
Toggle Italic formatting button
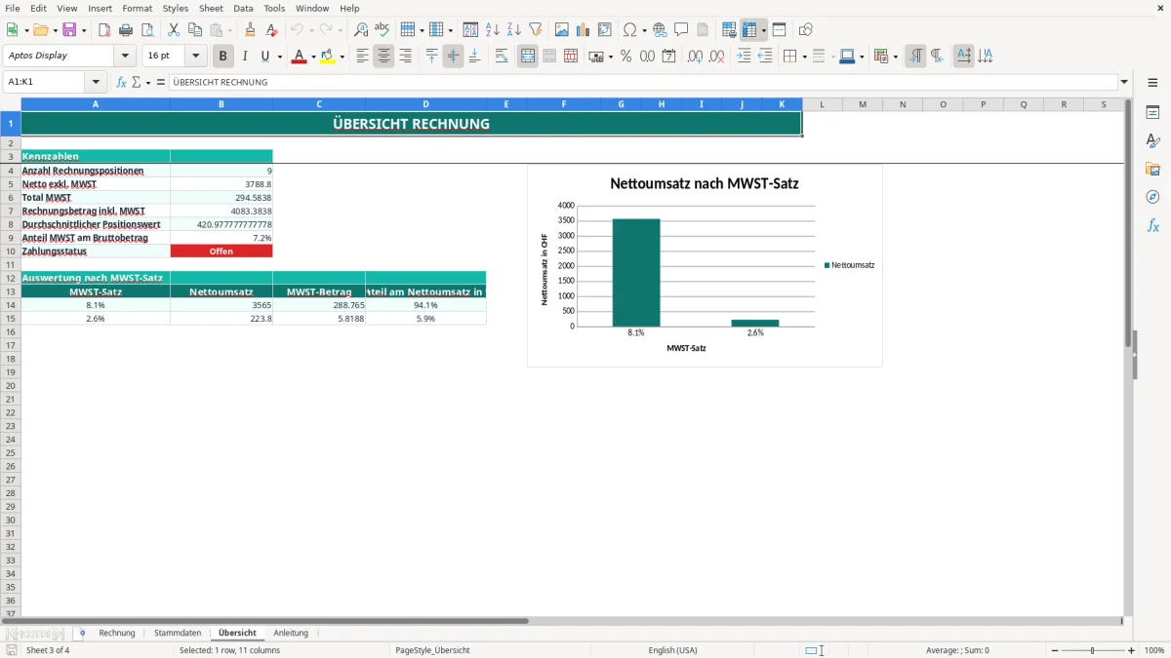[x=244, y=57]
